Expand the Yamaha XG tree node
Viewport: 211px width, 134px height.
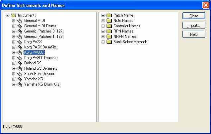(14, 79)
